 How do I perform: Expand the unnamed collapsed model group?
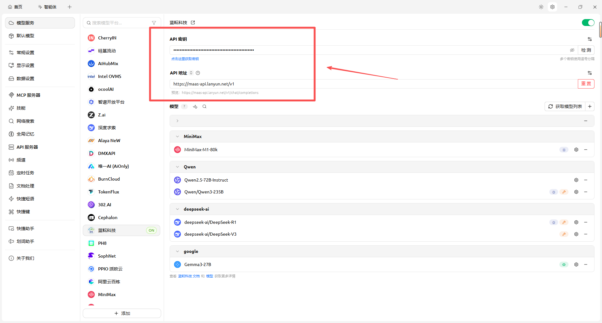[x=177, y=121]
